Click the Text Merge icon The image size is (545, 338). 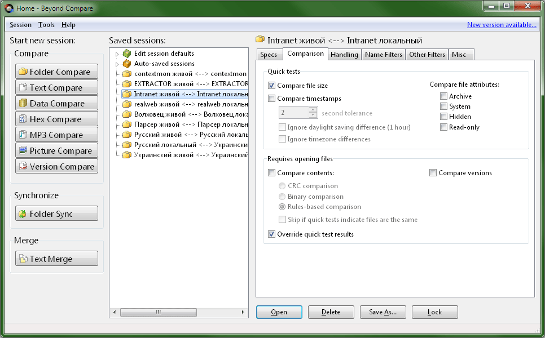pyautogui.click(x=23, y=259)
